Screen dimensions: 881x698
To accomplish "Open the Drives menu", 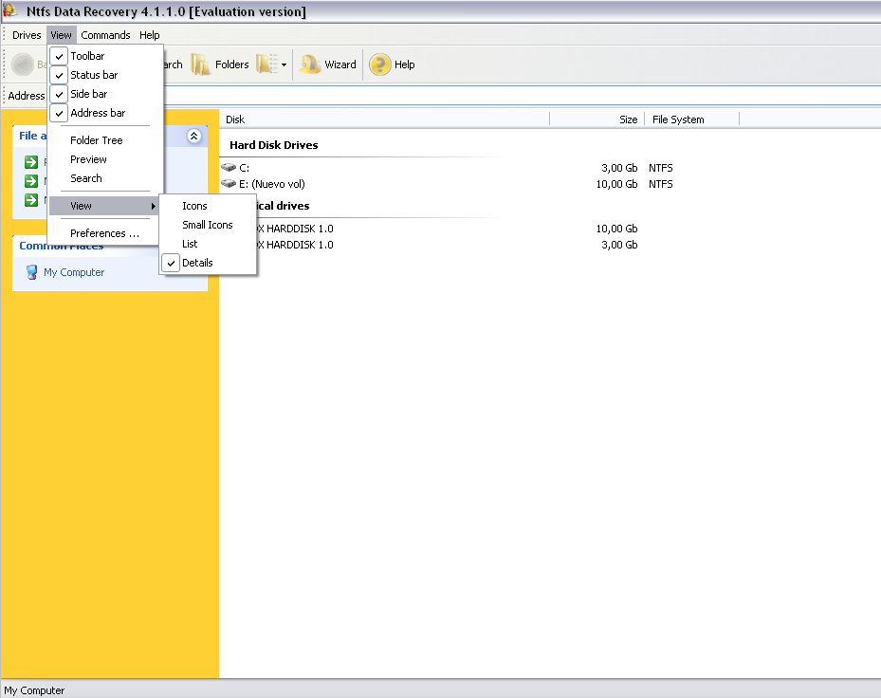I will click(27, 35).
